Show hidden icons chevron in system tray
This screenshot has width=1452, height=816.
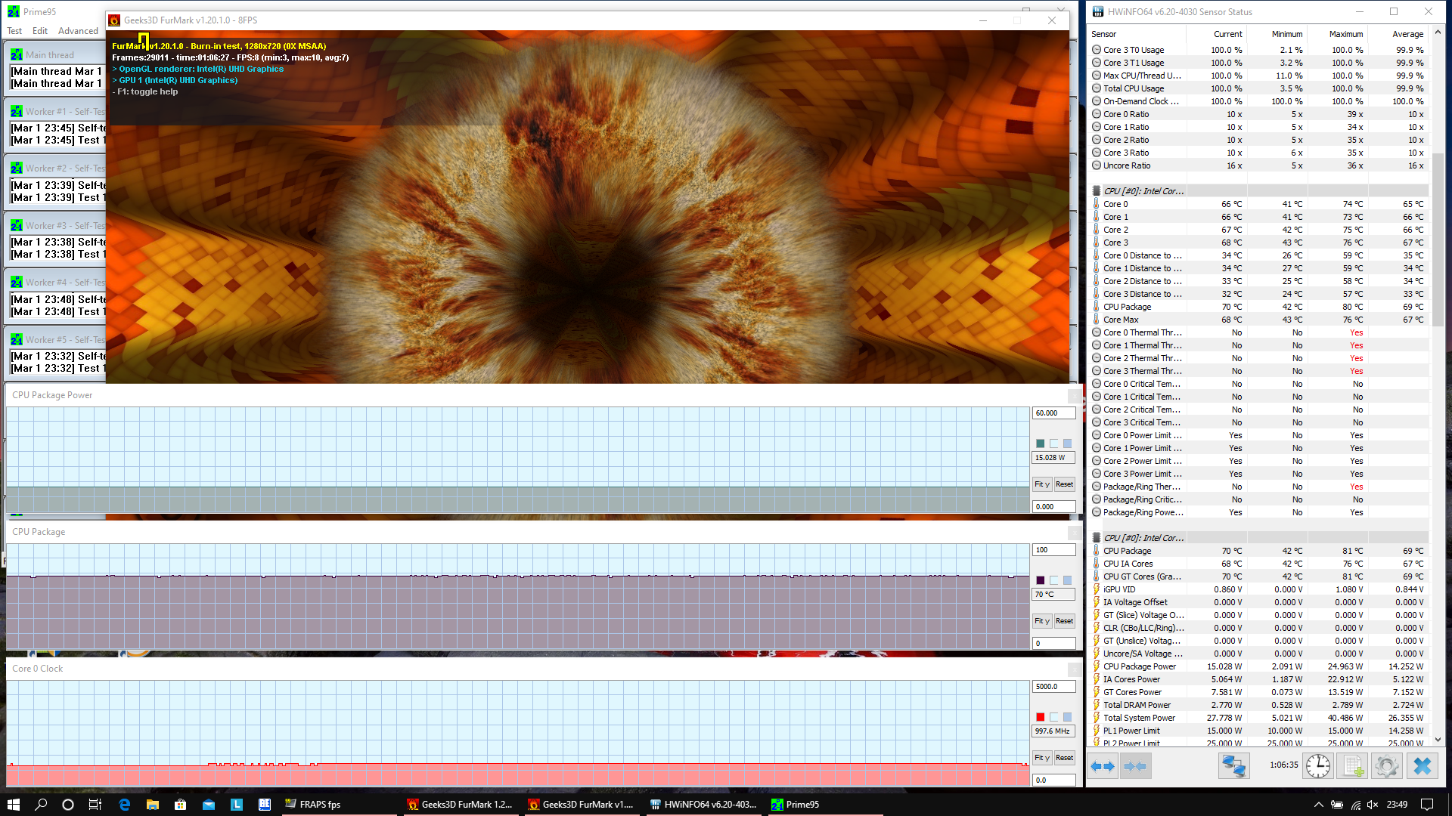1318,805
